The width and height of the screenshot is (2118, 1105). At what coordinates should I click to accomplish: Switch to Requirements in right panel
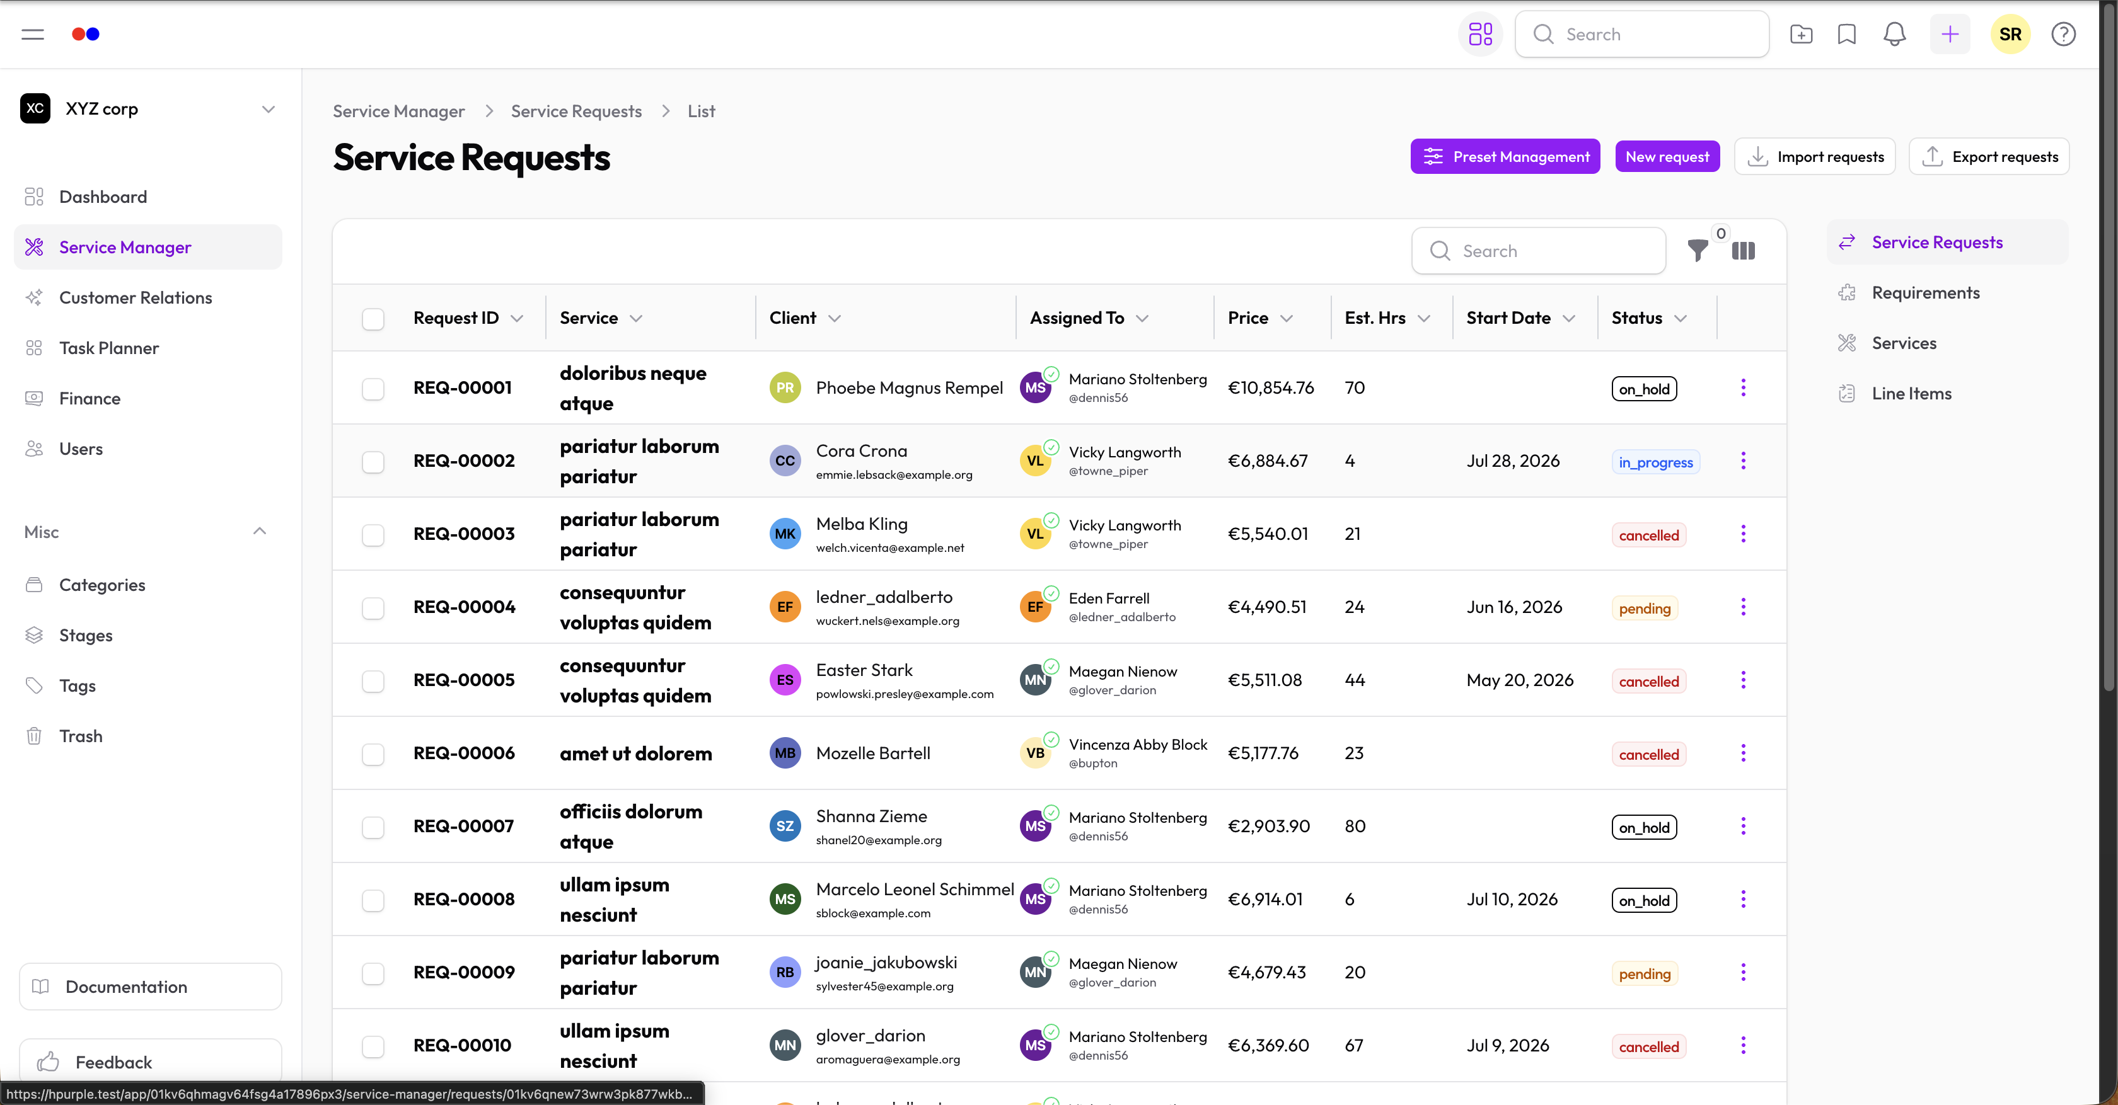click(1947, 292)
